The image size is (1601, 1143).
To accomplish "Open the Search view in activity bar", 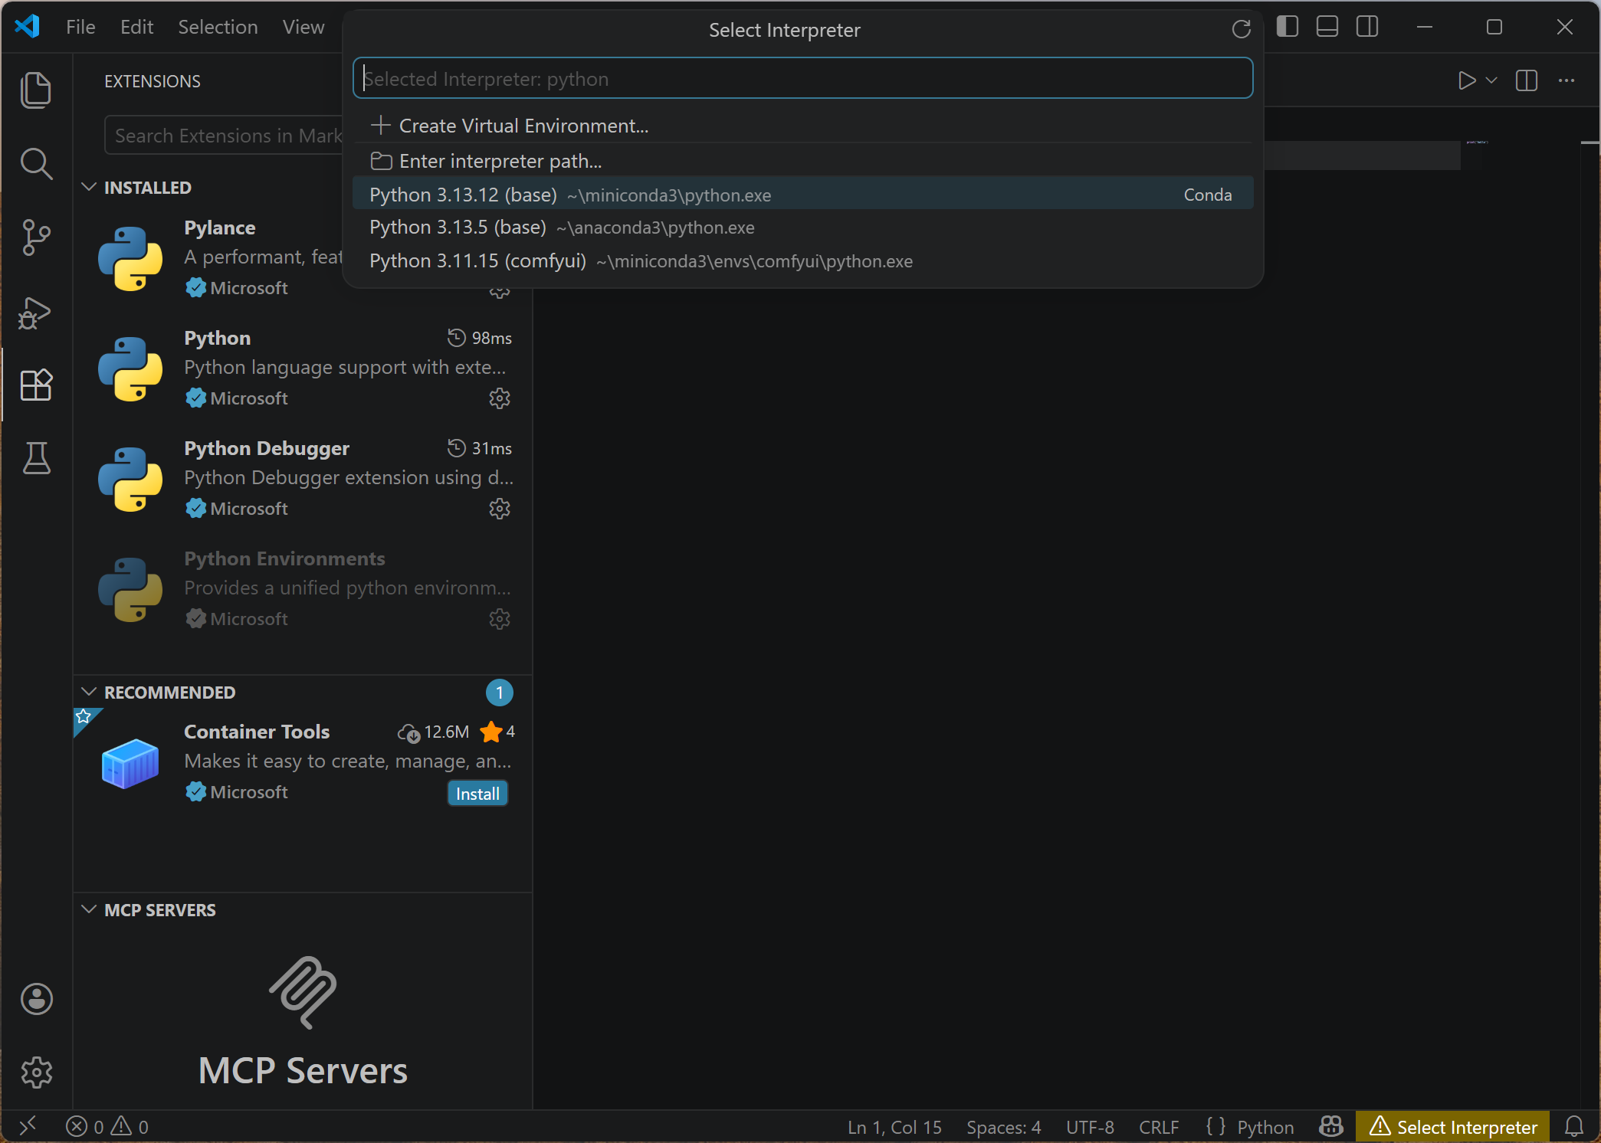I will point(36,163).
